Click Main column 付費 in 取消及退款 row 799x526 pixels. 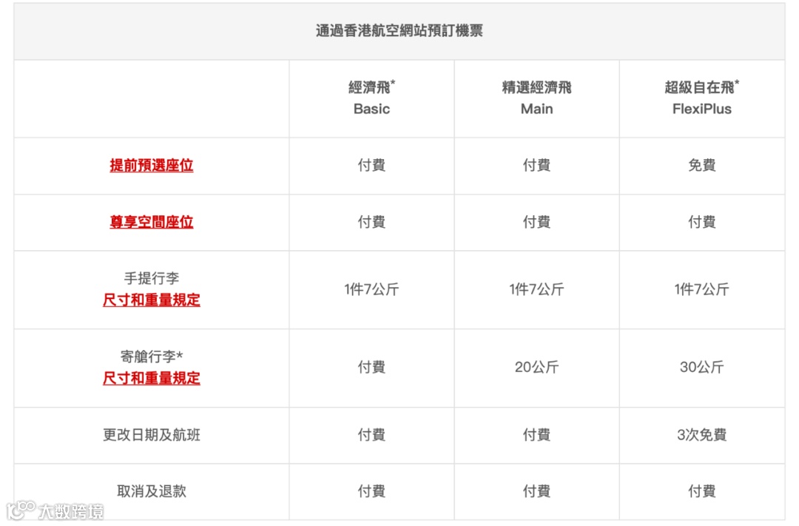coord(536,491)
